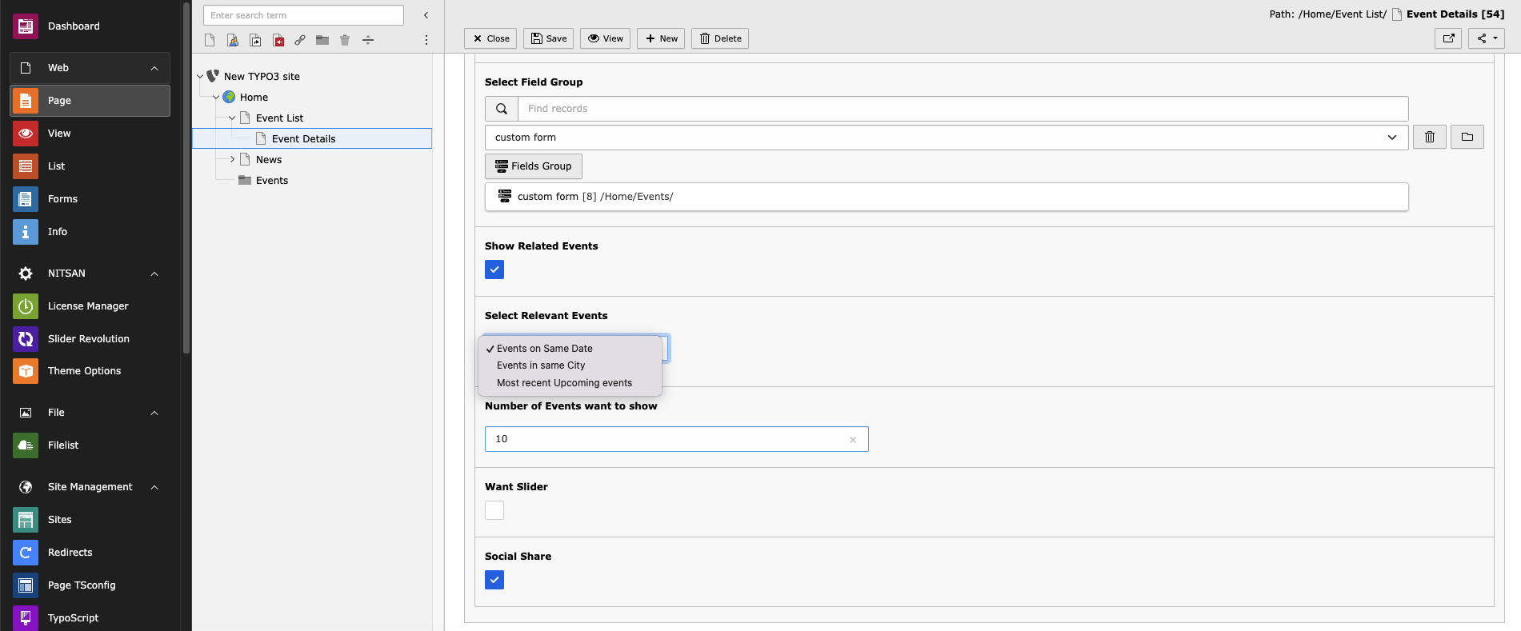Click the Save button

[548, 38]
